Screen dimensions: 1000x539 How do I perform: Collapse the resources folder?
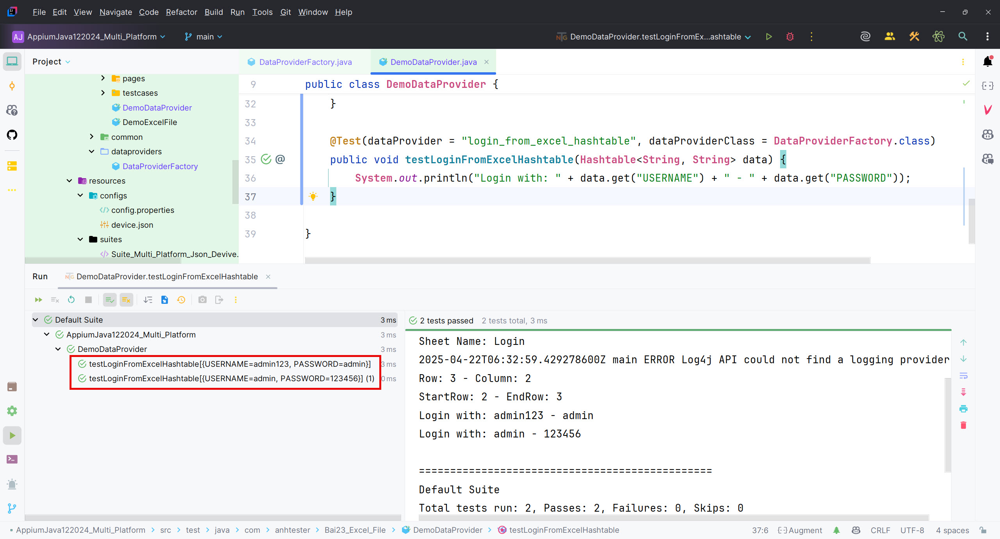(x=69, y=180)
